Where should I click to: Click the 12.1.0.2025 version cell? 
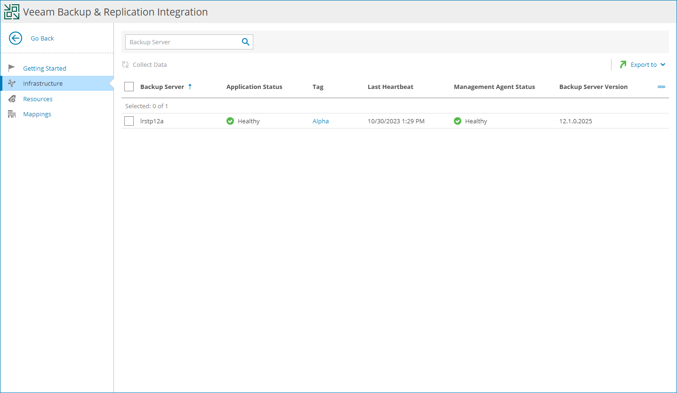point(575,121)
